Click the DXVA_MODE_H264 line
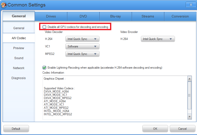This screenshot has height=135, width=197. tap(56, 92)
